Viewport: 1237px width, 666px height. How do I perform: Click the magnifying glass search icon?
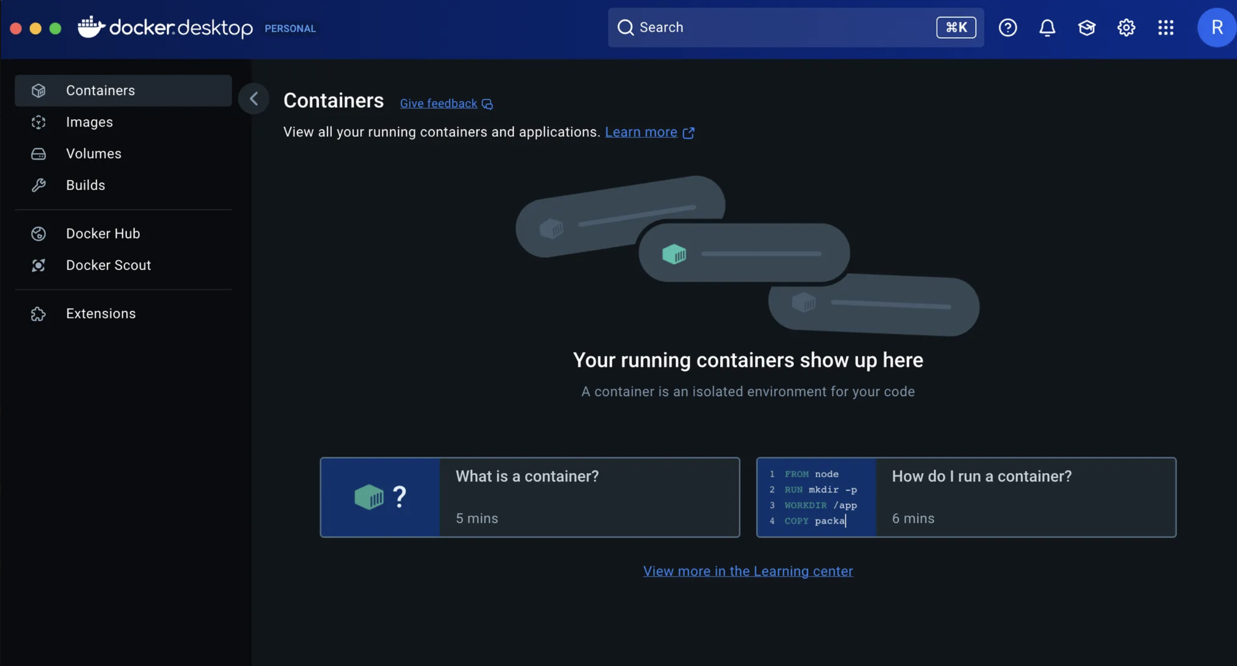click(x=625, y=27)
